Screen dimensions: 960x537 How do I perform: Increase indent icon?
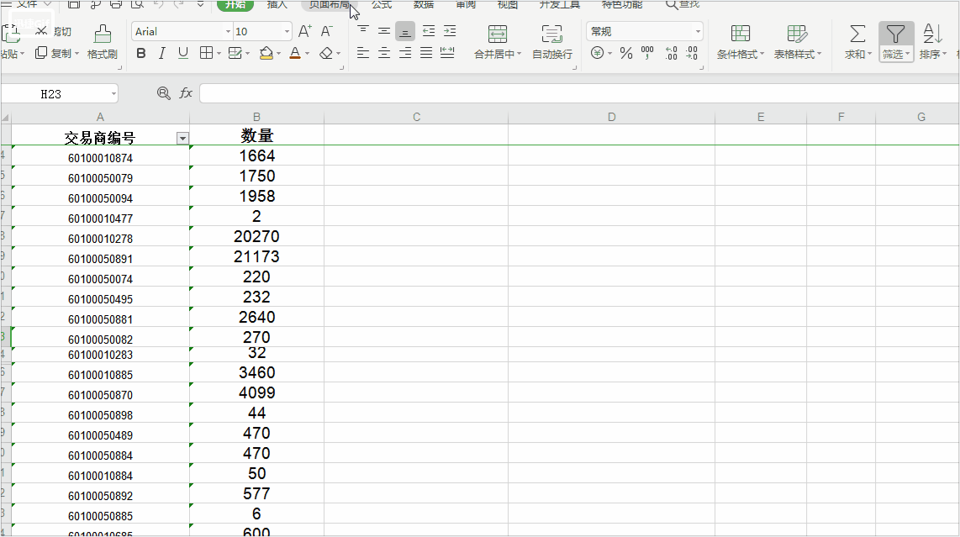tap(450, 30)
